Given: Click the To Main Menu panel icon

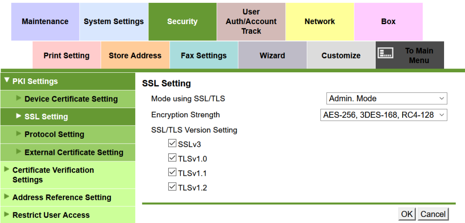Looking at the screenshot, I should coord(385,53).
